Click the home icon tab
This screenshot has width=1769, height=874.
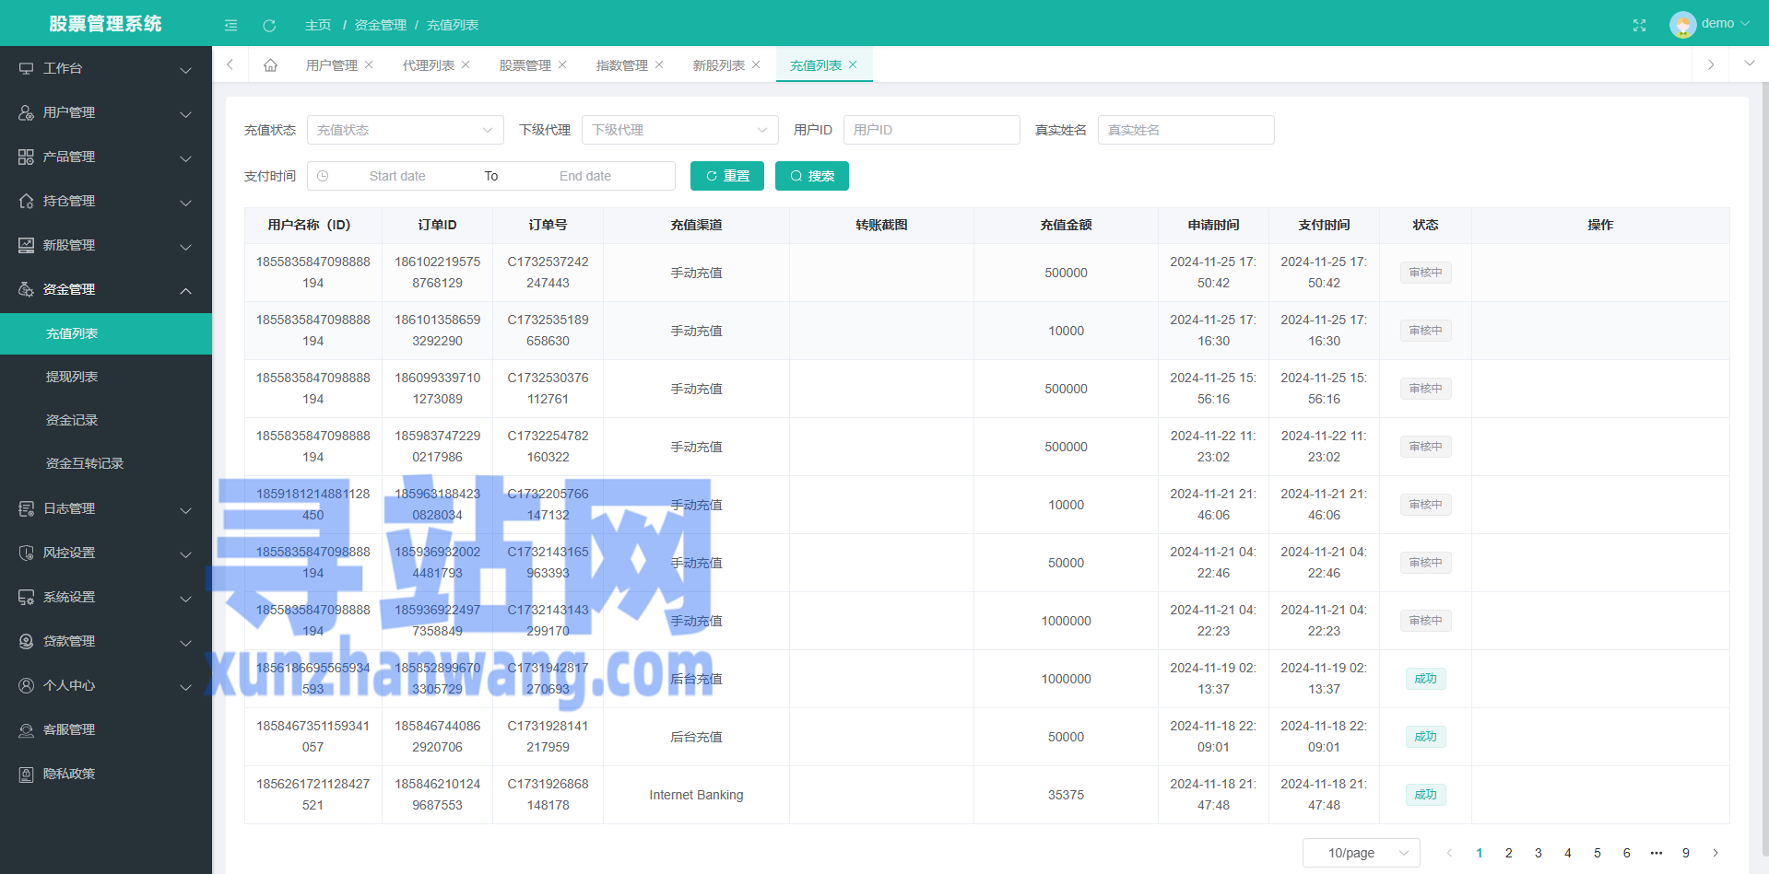tap(270, 65)
